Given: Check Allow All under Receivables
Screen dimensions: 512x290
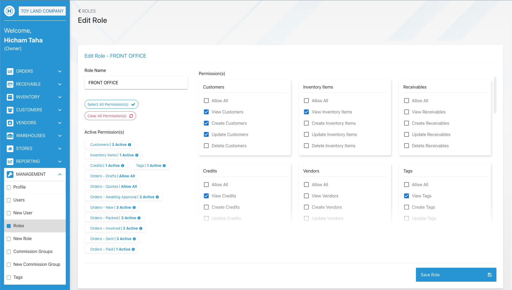Looking at the screenshot, I should 407,101.
